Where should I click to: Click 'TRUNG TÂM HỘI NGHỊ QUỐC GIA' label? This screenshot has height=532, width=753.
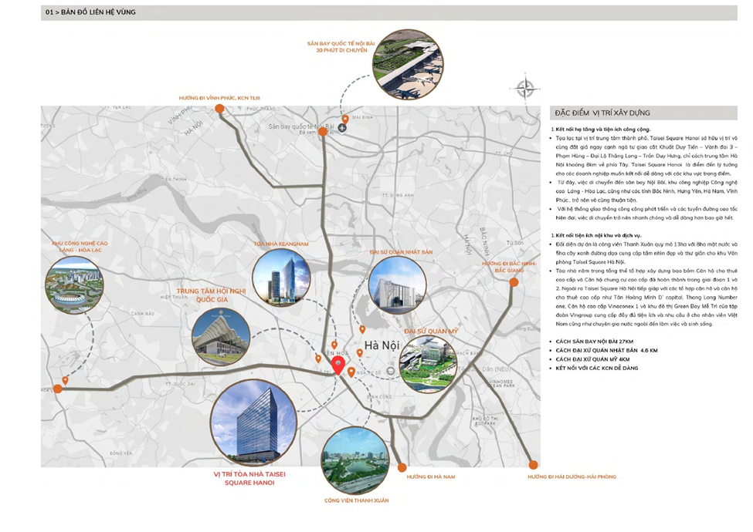pyautogui.click(x=212, y=295)
